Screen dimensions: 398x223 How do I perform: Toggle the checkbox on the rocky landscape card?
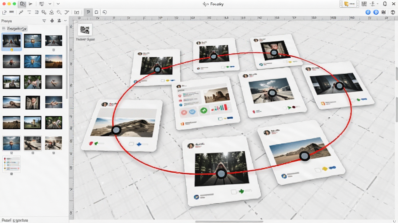pyautogui.click(x=131, y=144)
